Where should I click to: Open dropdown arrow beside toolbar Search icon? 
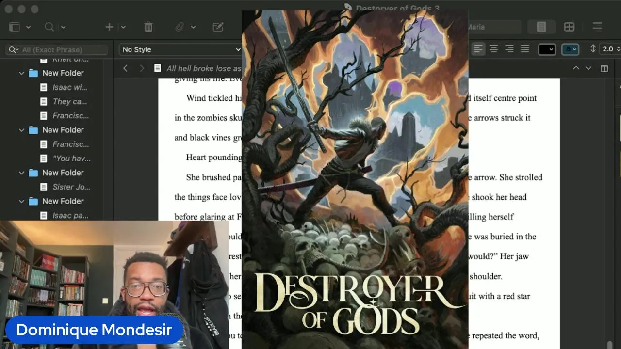[63, 27]
